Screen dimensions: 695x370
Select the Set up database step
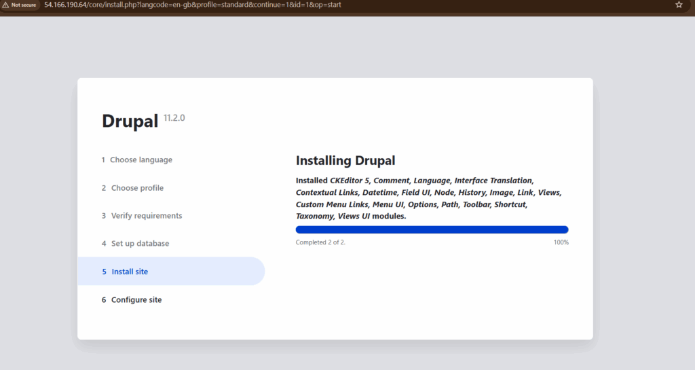pos(135,243)
